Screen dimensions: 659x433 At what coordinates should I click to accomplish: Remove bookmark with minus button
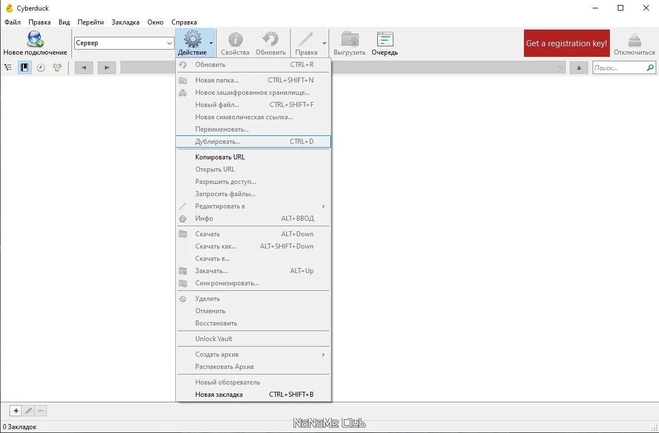point(40,411)
